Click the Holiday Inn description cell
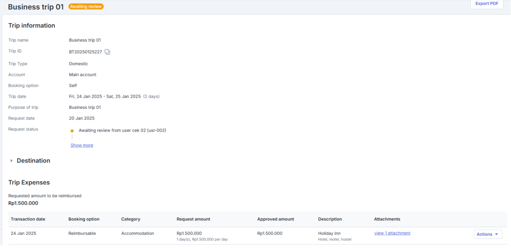This screenshot has height=249, width=511. (335, 236)
